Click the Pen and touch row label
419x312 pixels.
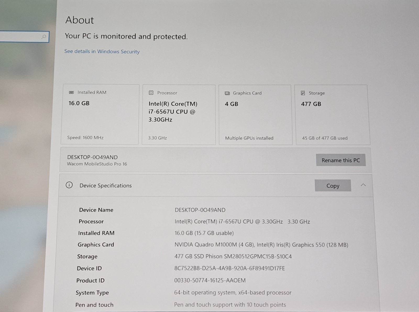[94, 305]
